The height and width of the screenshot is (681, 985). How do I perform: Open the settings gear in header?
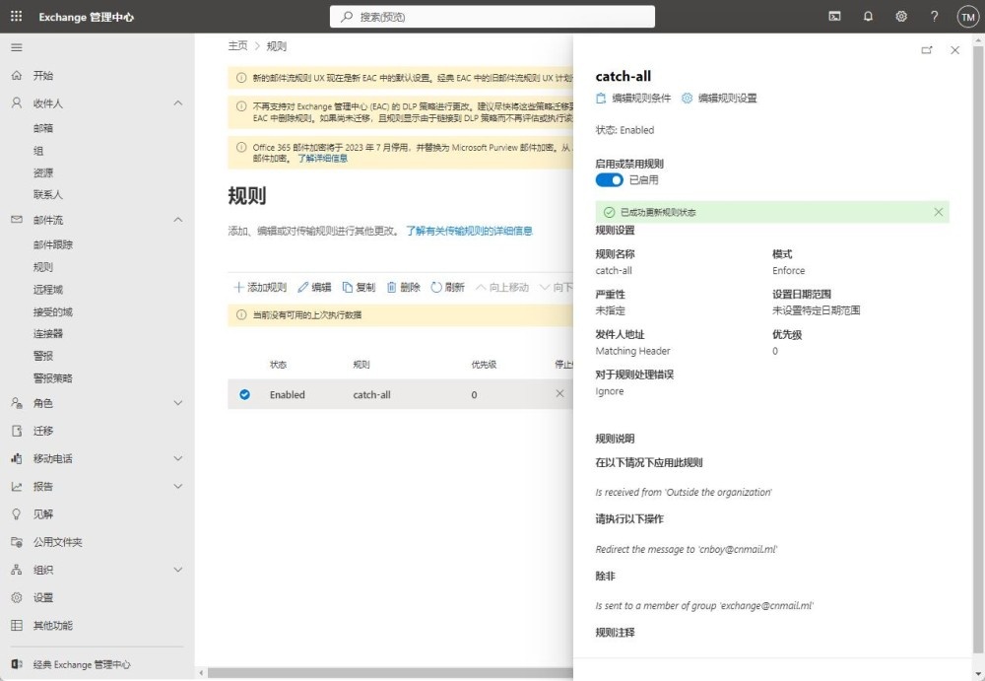901,17
